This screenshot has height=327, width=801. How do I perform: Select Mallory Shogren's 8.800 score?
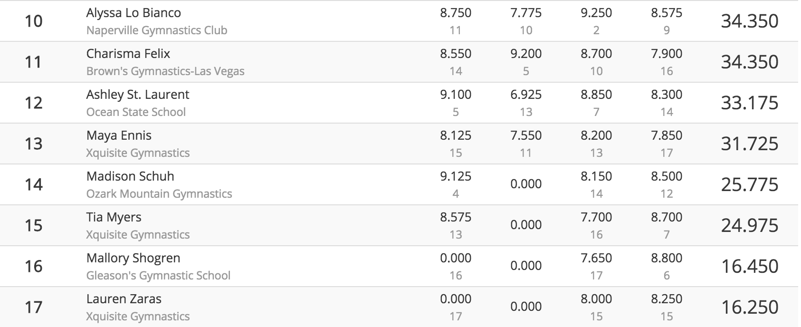pyautogui.click(x=667, y=258)
